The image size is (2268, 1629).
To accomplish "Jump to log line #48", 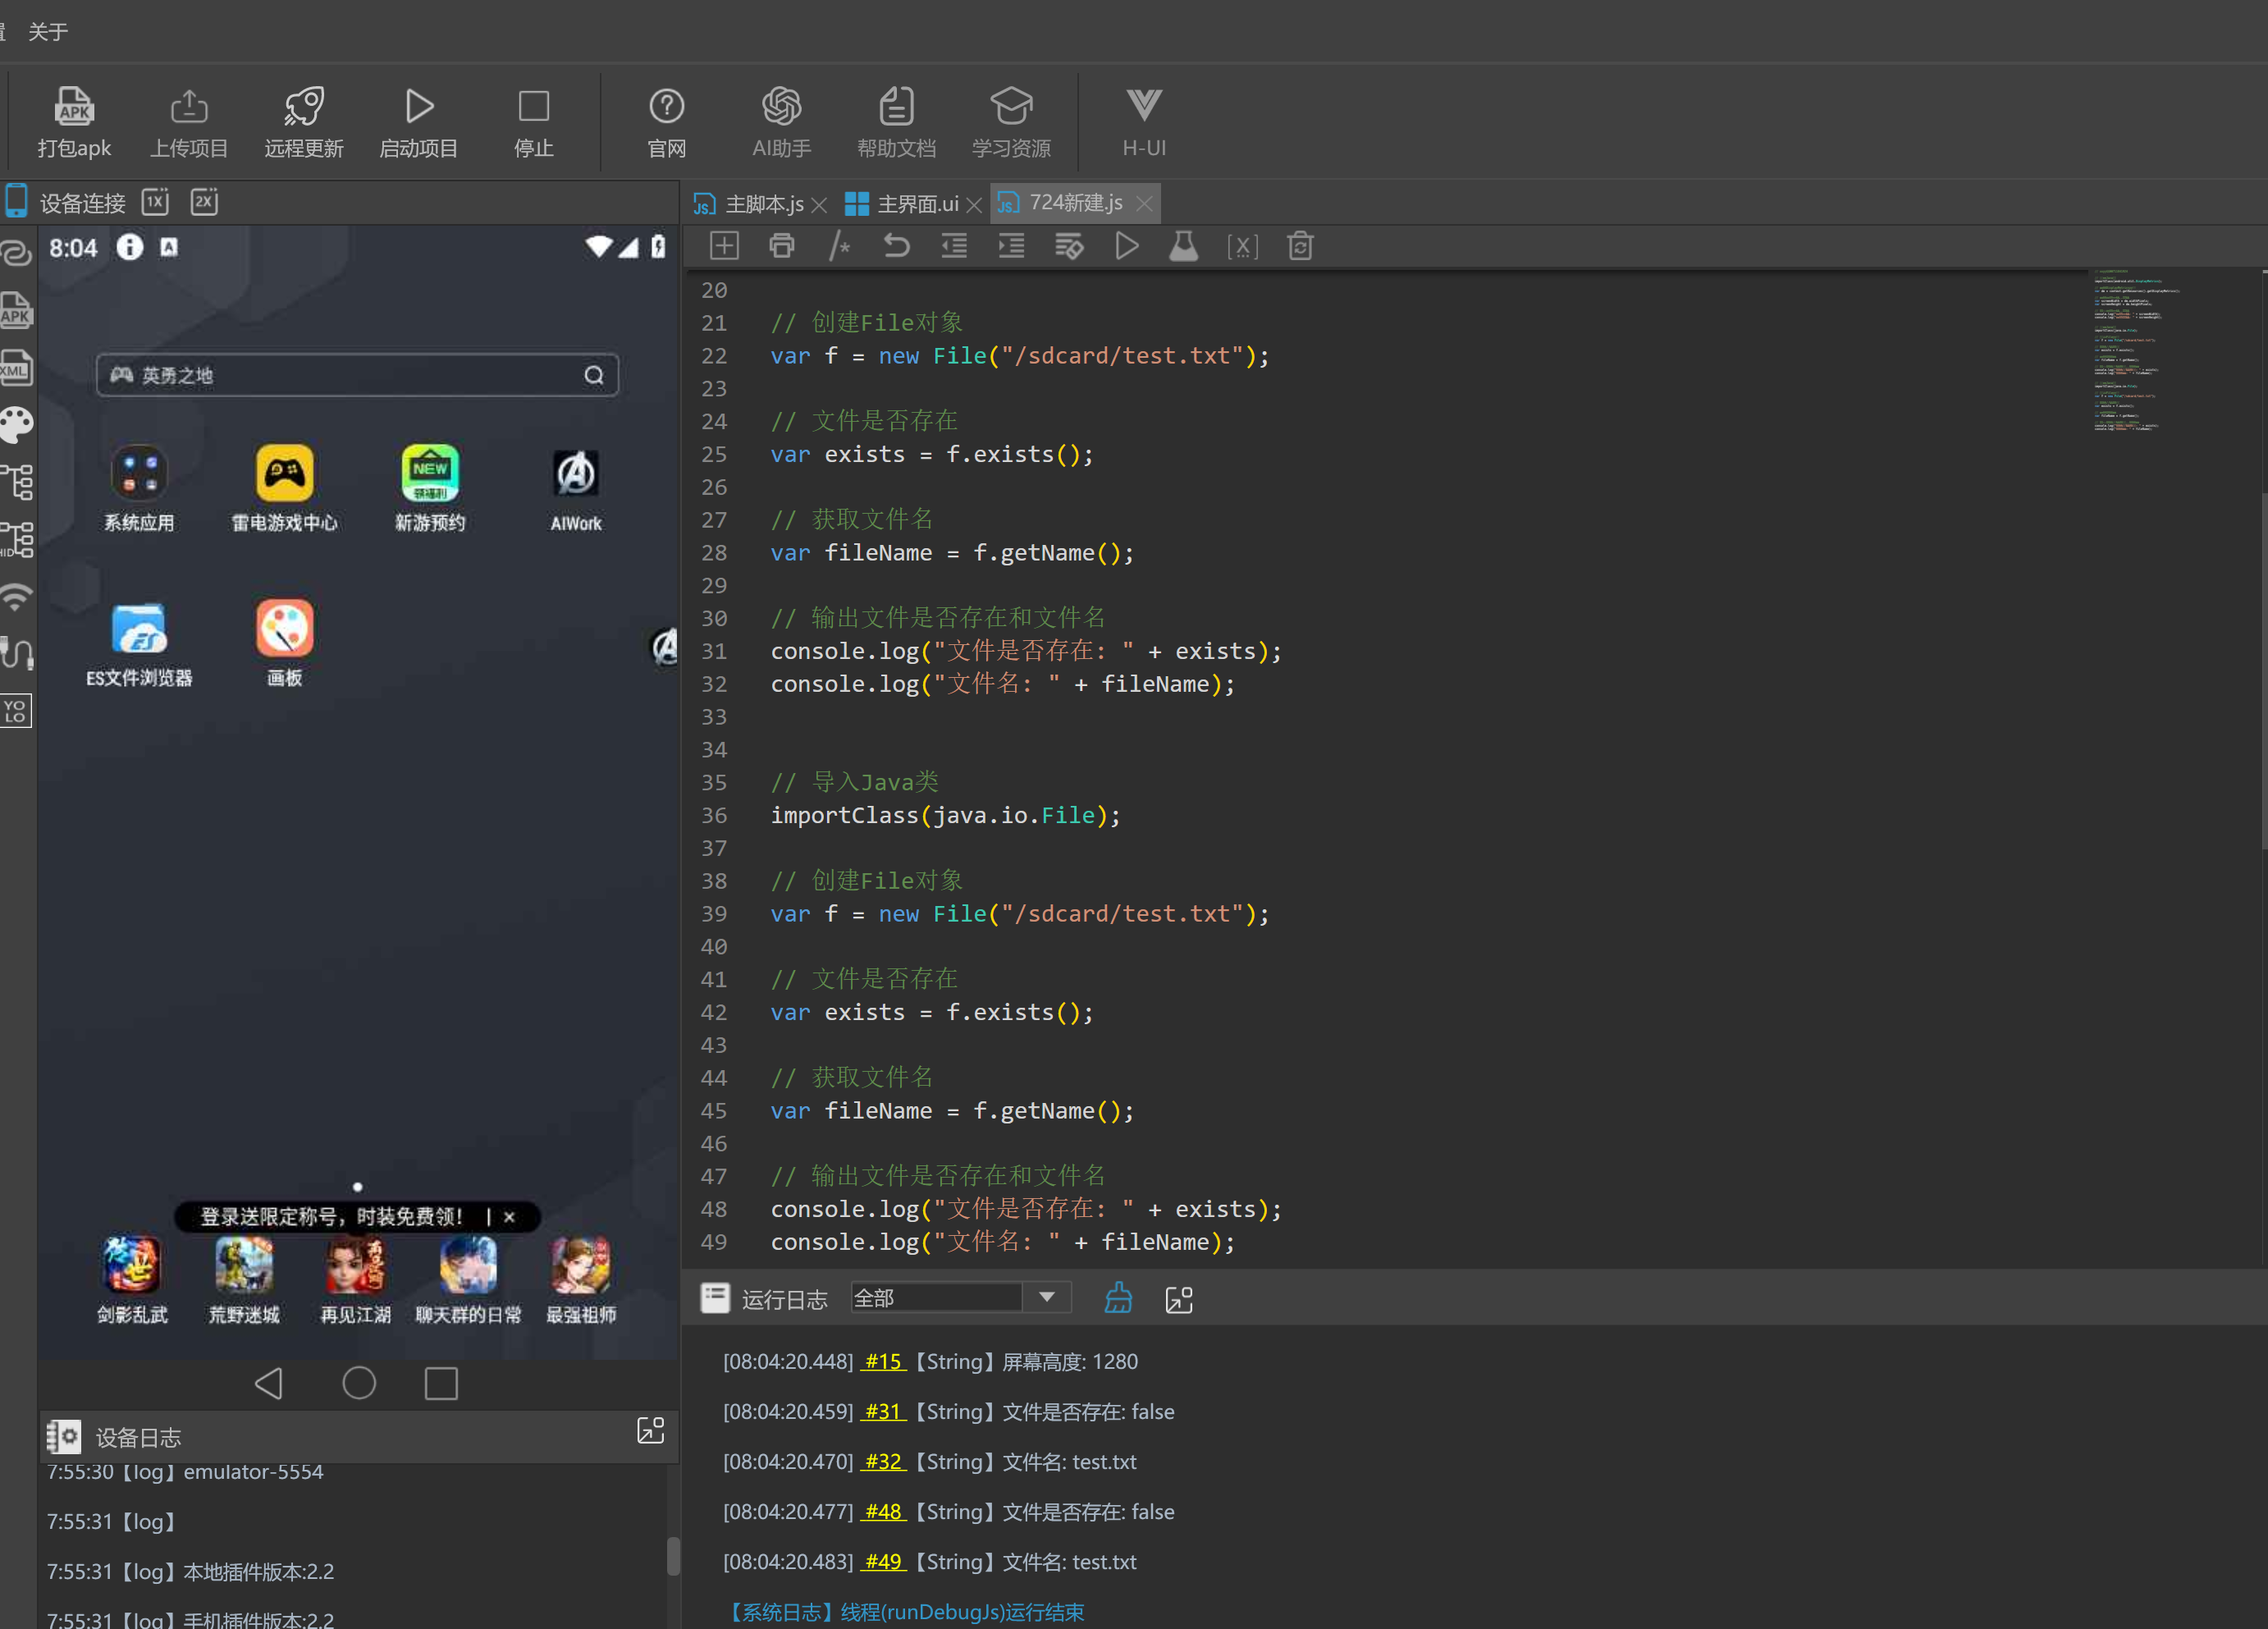I will (x=883, y=1511).
